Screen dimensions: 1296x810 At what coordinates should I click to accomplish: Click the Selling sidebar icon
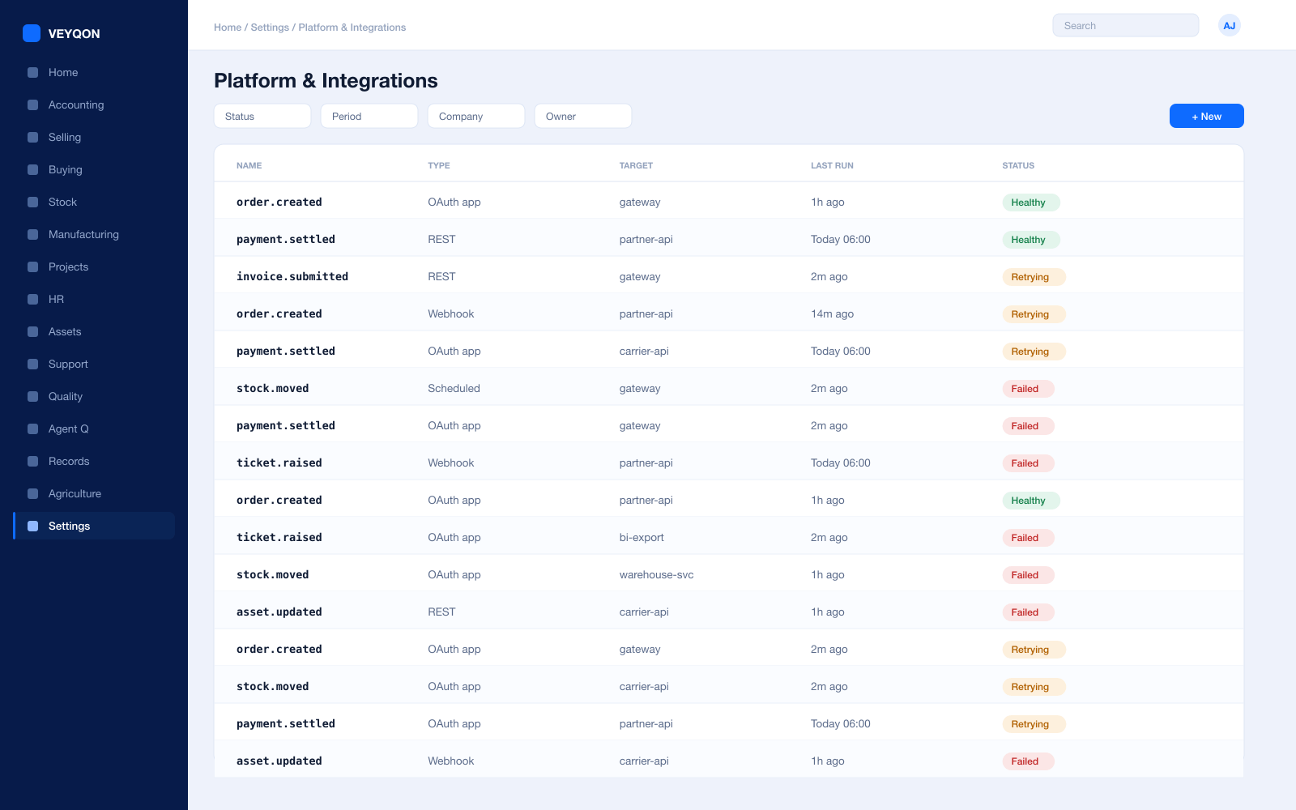click(33, 137)
